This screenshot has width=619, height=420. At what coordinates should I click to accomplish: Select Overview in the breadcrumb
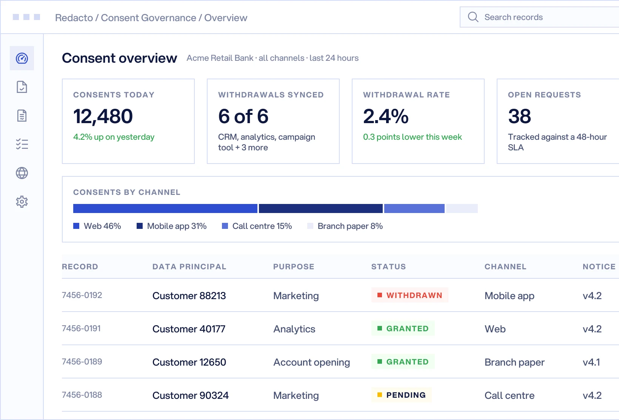tap(226, 18)
